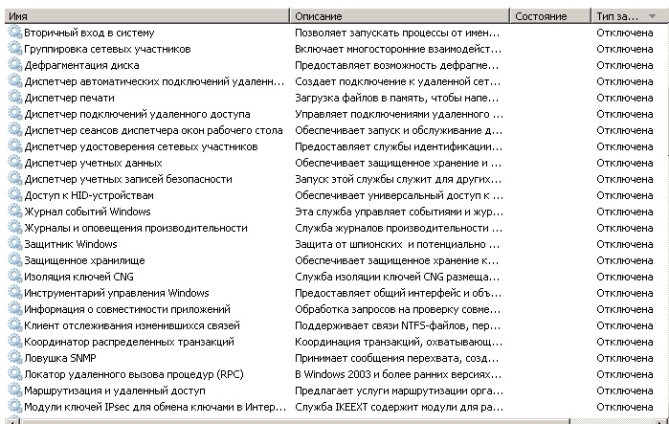Click gear icon of Координатор распределенных транзакций
Screen dimensions: 669x424
tap(15, 342)
